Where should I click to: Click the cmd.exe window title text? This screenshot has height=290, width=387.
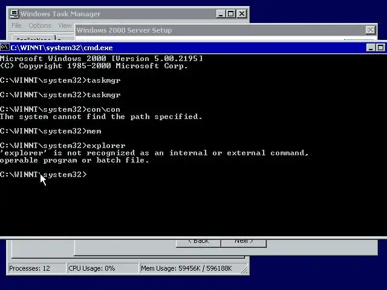(62, 48)
